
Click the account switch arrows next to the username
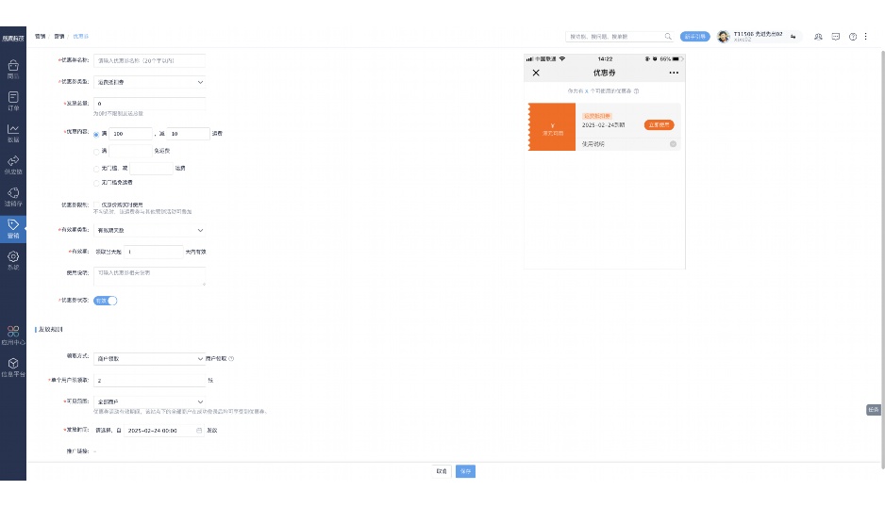pyautogui.click(x=793, y=37)
